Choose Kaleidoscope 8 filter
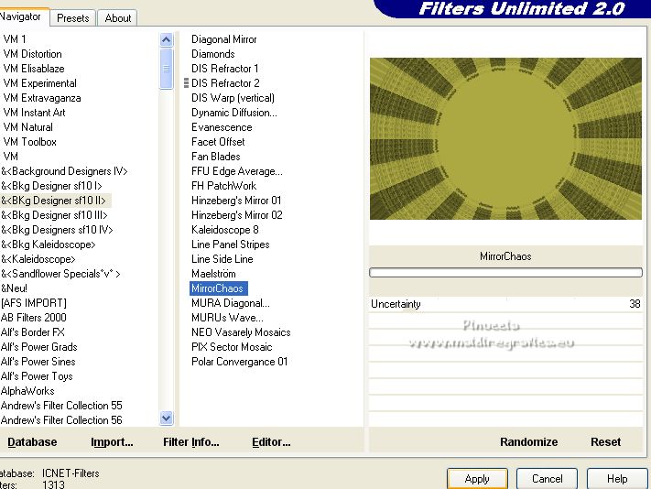This screenshot has height=489, width=651. pos(225,230)
